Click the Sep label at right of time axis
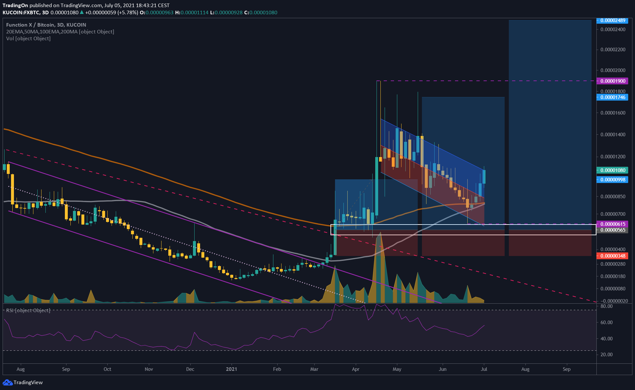This screenshot has width=635, height=390. click(x=567, y=369)
